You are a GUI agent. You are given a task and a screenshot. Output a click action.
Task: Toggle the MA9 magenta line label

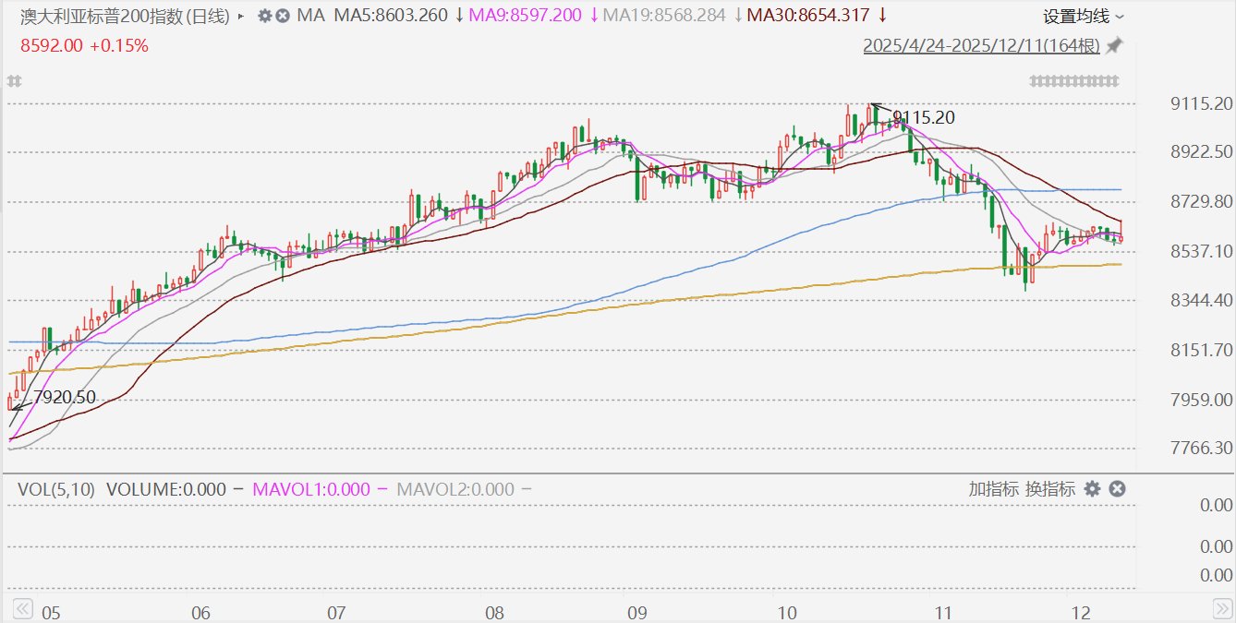pos(526,16)
